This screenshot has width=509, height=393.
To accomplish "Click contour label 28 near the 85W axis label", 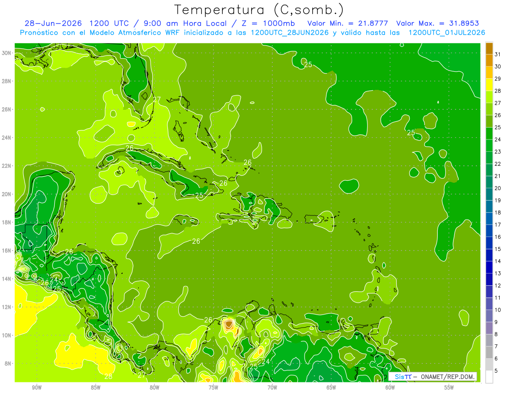I will 109,376.
